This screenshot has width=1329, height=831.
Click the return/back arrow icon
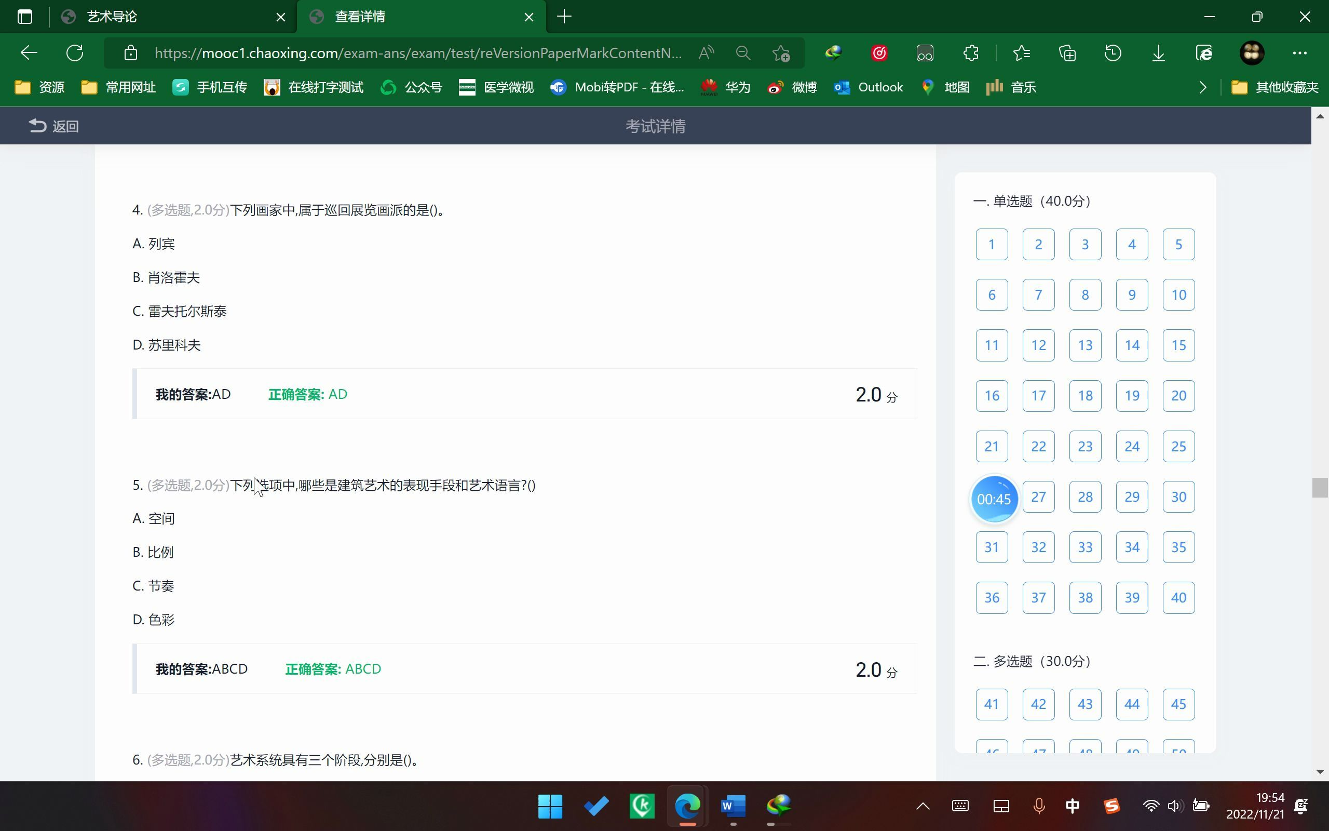[x=35, y=125]
